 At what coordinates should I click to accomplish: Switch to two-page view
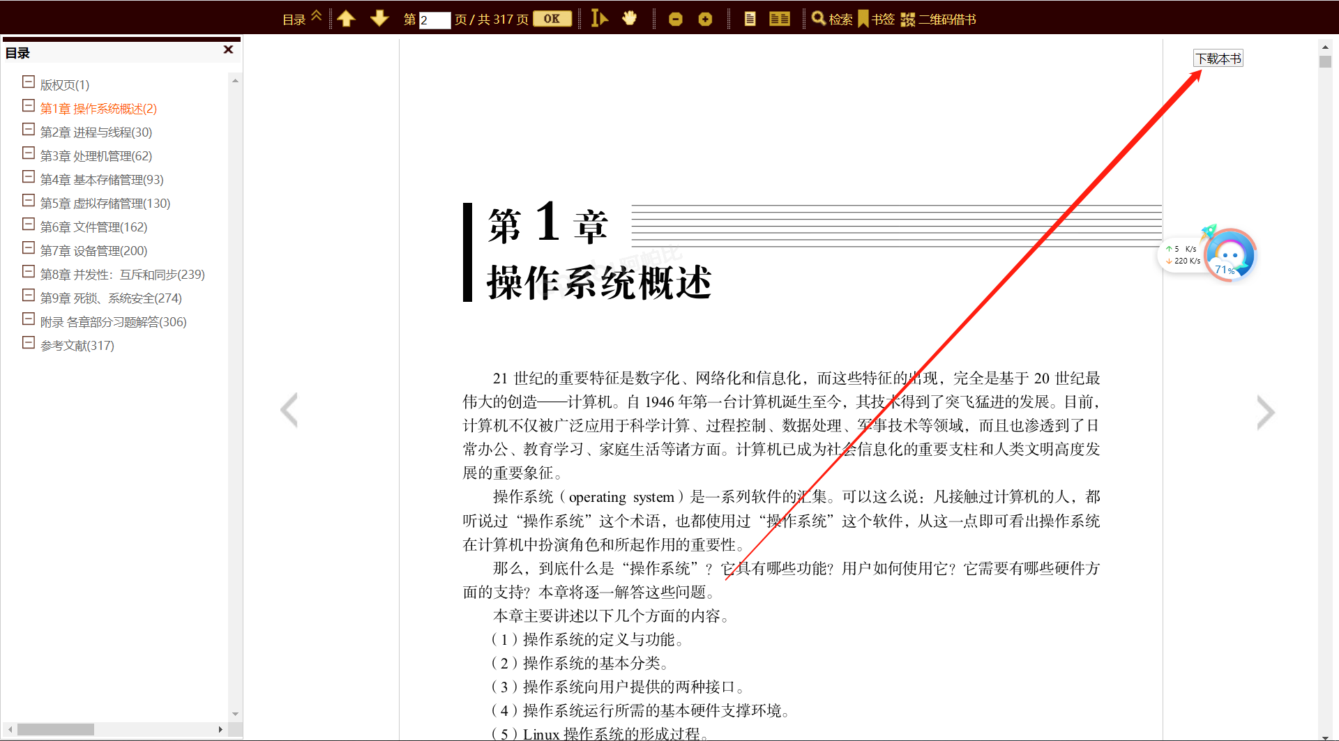(x=780, y=19)
